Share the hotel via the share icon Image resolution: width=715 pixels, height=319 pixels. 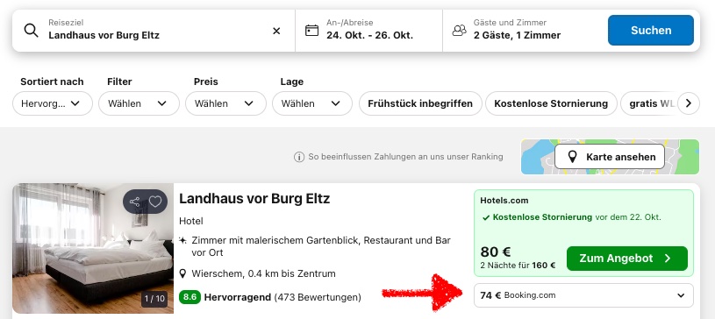134,202
